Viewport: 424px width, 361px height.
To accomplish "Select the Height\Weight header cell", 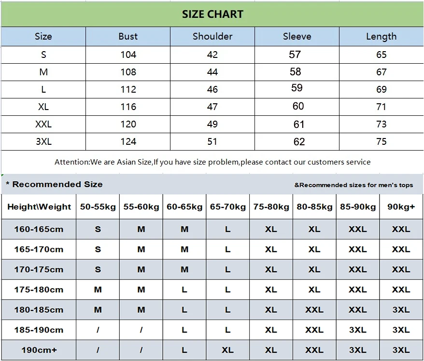I will tap(39, 207).
